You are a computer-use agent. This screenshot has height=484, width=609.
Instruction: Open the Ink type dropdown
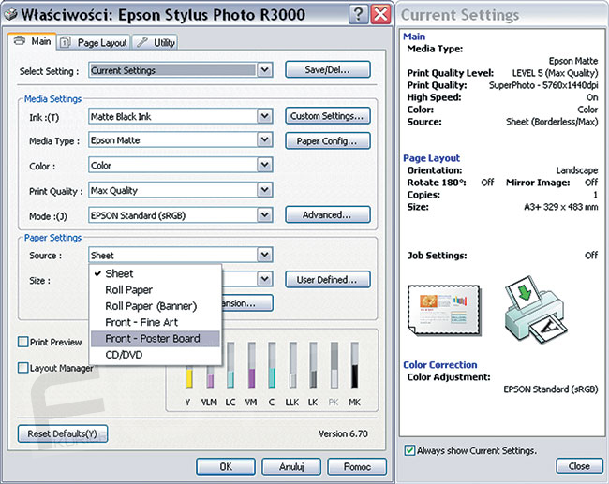265,116
